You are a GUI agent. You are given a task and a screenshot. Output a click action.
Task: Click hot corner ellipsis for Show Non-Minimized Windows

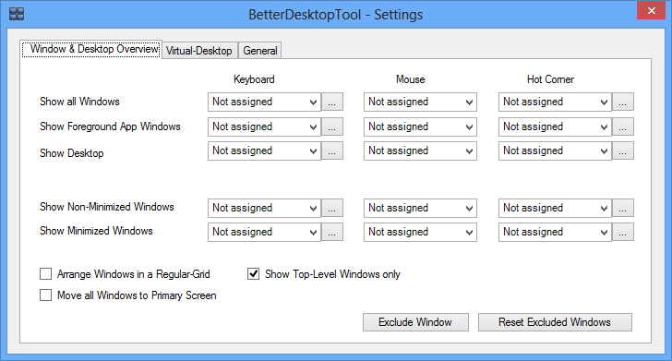click(x=623, y=208)
